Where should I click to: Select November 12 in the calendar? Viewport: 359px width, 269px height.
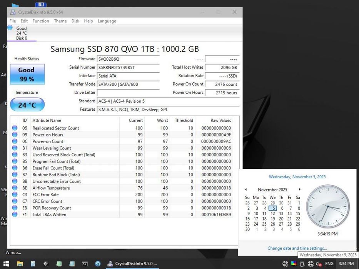(273, 213)
